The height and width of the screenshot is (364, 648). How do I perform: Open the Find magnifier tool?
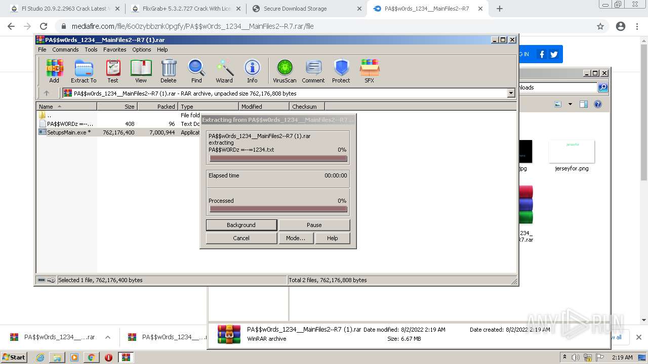pyautogui.click(x=196, y=71)
